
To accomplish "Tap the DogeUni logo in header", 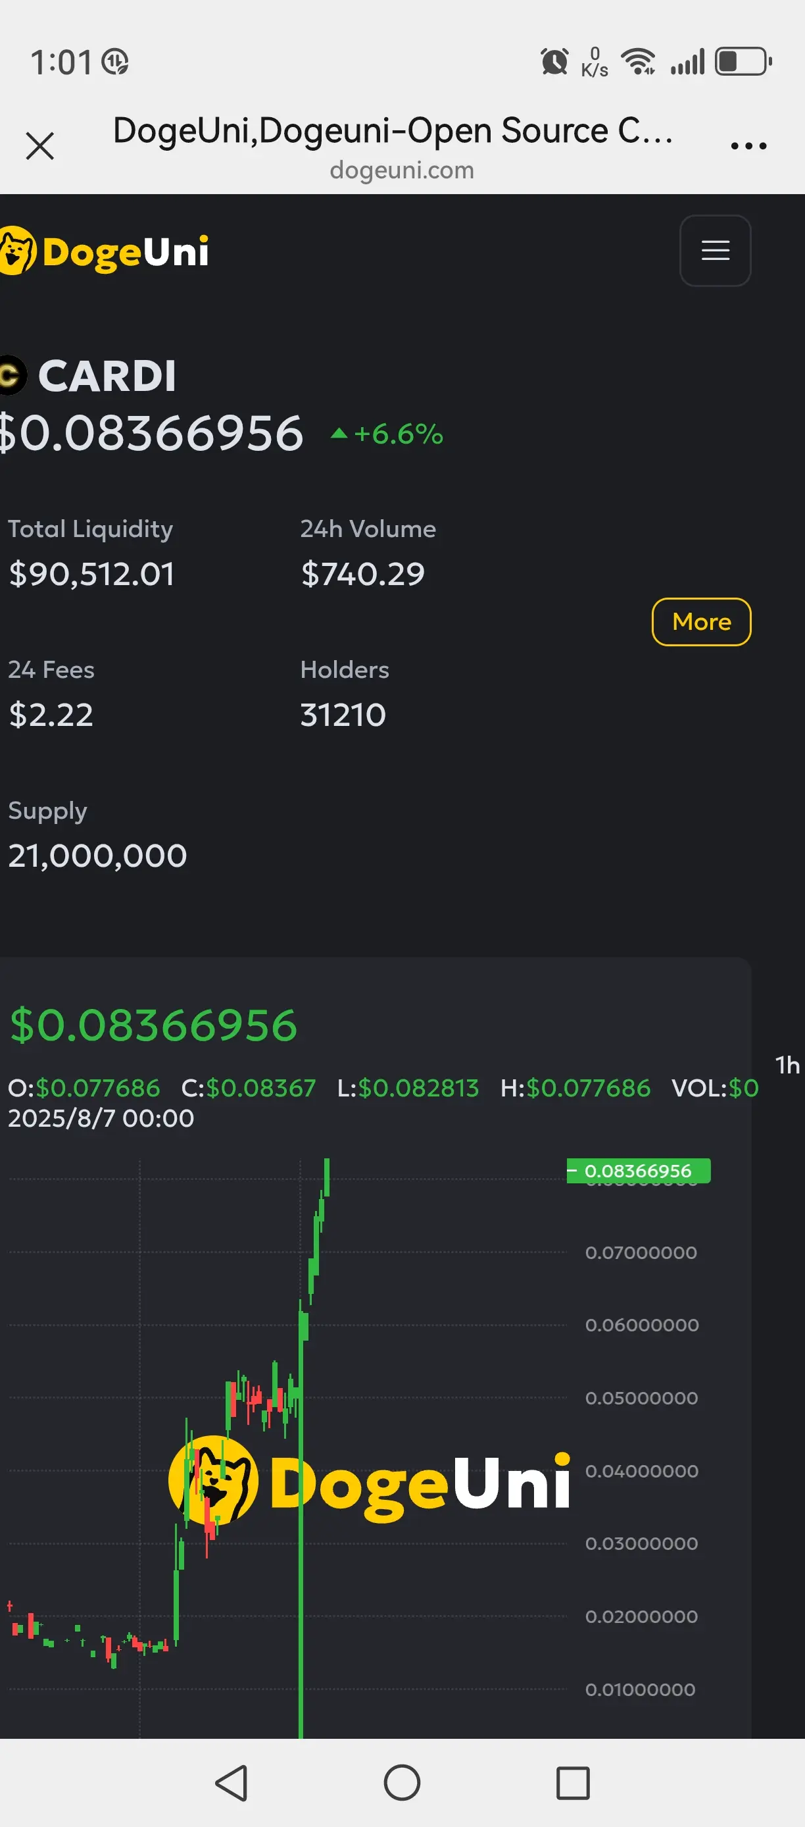I will [104, 250].
